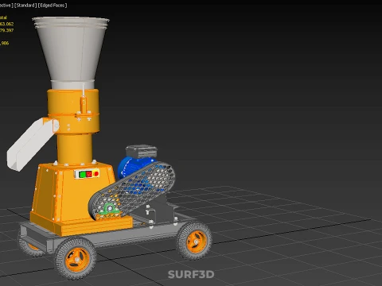Open the [Edged Faces] viewport display menu

click(x=53, y=6)
